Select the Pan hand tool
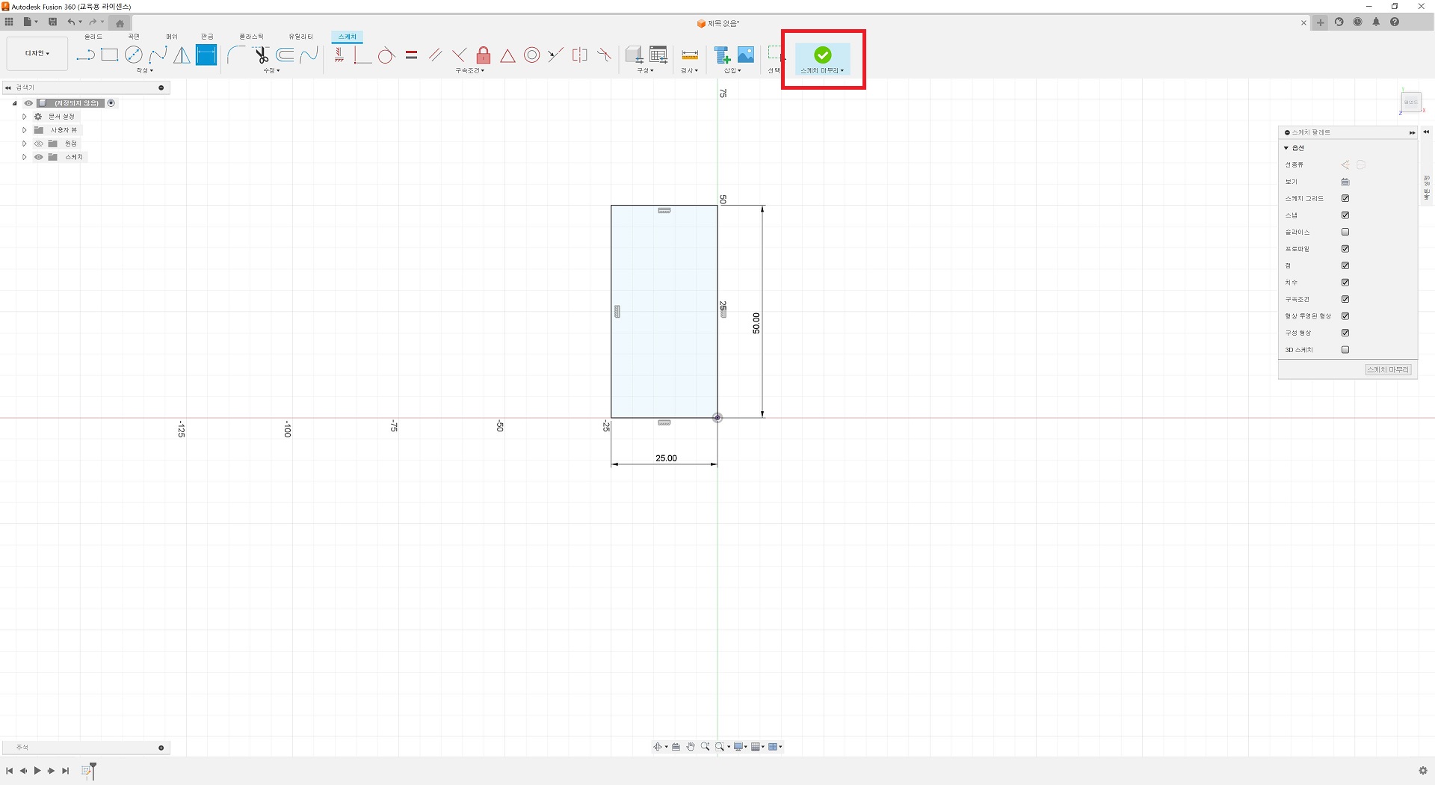 pos(691,747)
